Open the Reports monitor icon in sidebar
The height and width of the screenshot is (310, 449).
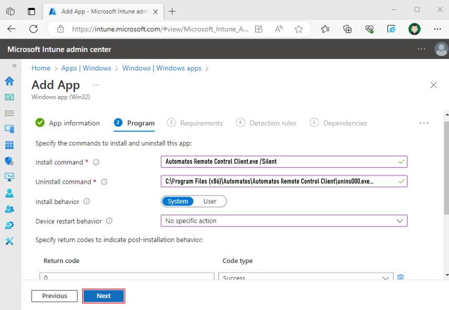pos(9,177)
